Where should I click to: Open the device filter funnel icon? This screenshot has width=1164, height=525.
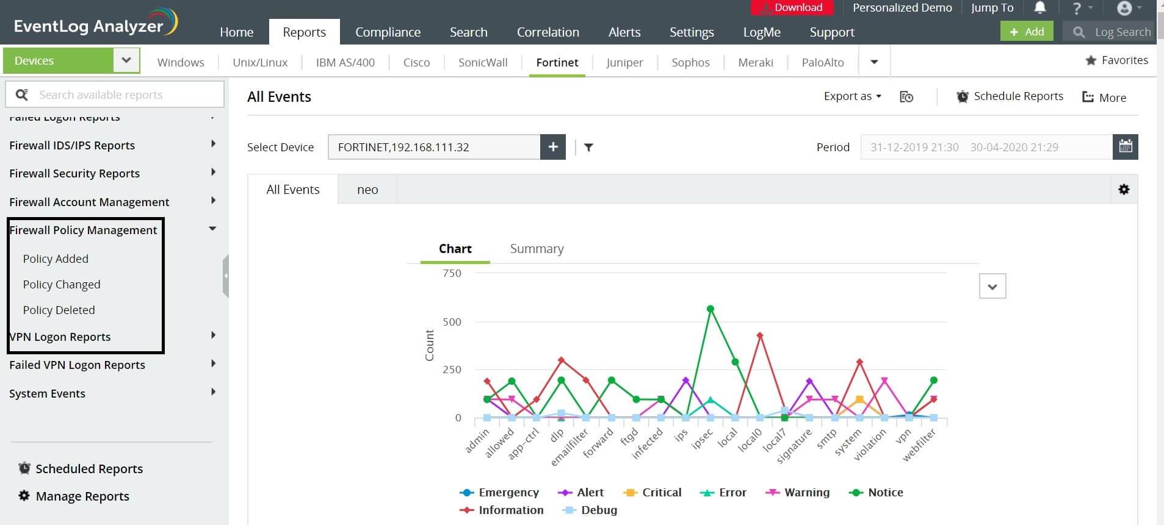click(x=588, y=147)
